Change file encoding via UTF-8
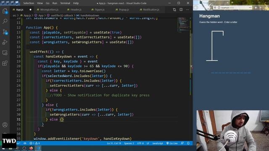269x151 pixels. point(140,143)
